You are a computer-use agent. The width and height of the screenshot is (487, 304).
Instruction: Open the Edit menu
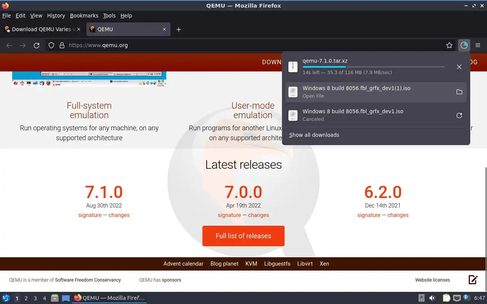pyautogui.click(x=21, y=16)
